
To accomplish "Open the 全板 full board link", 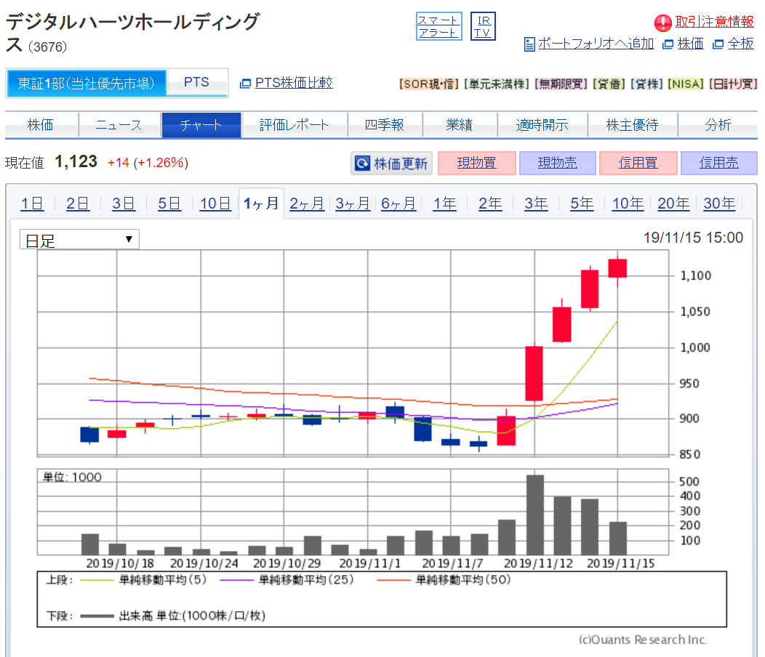I will pyautogui.click(x=740, y=44).
